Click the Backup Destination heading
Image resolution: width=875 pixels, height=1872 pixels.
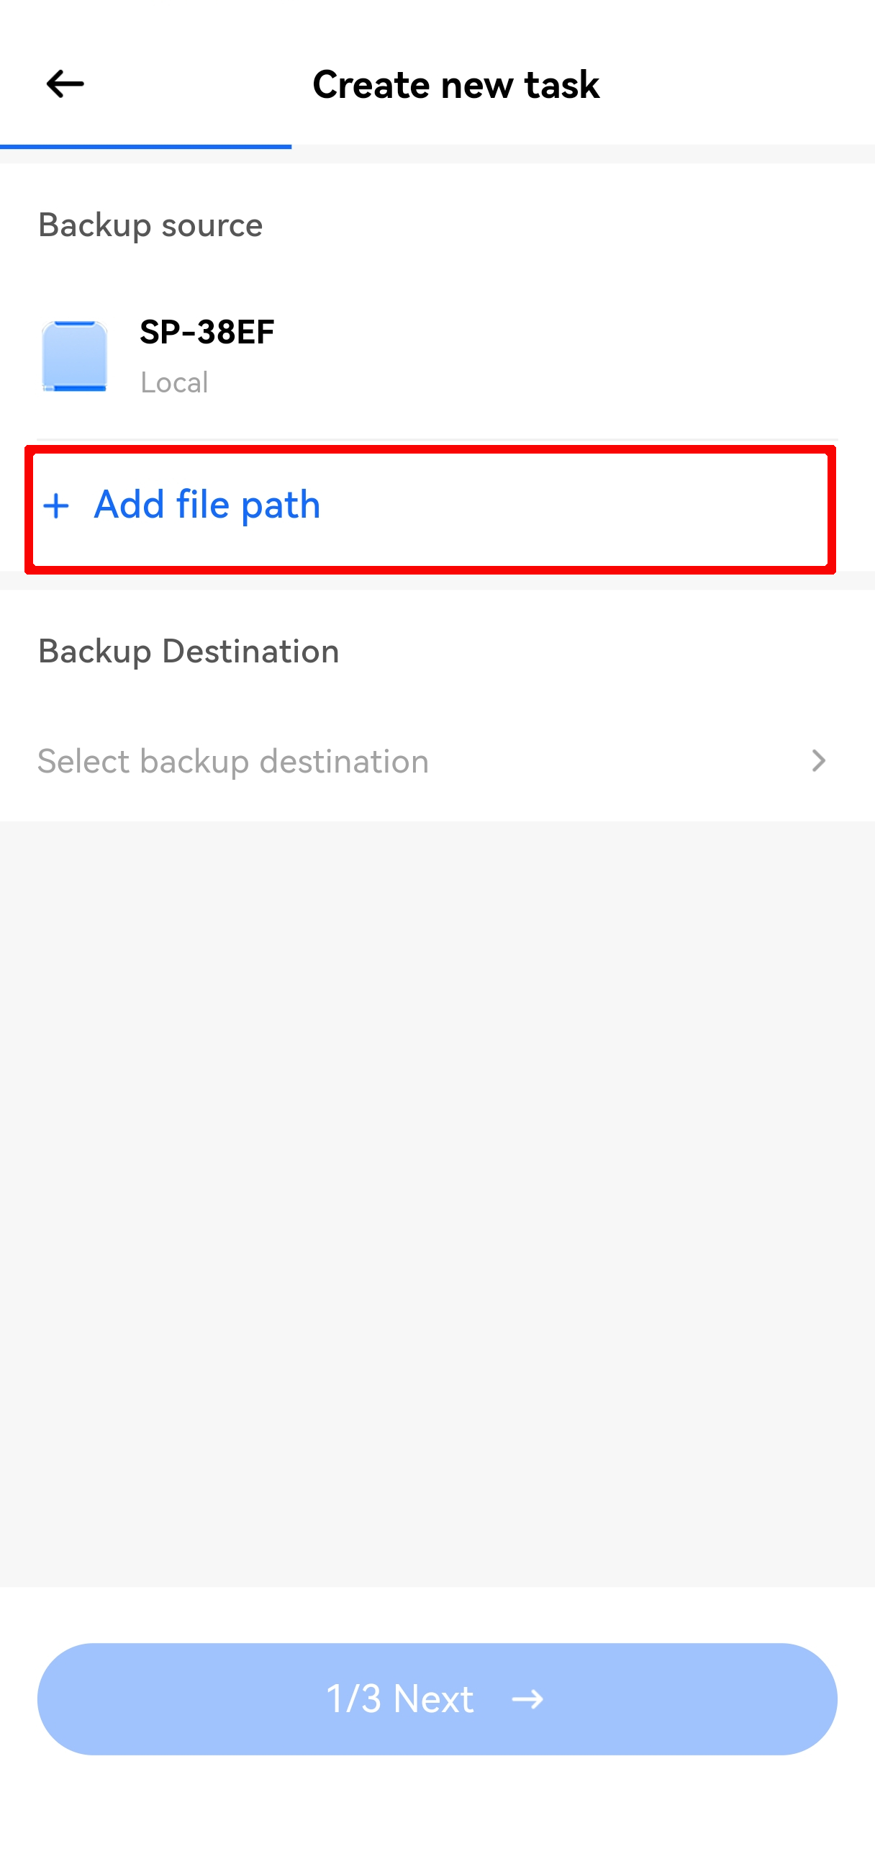coord(189,651)
